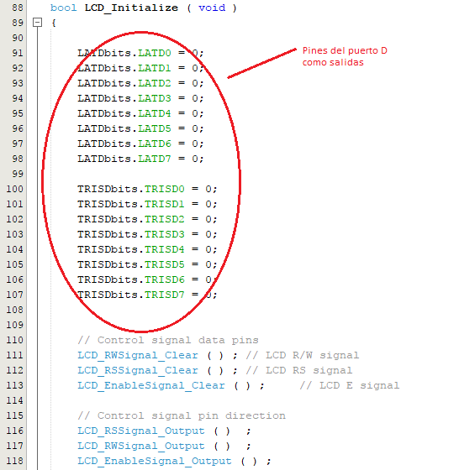459x470 pixels.
Task: Select the LCD_Initialize function name
Action: click(x=131, y=8)
